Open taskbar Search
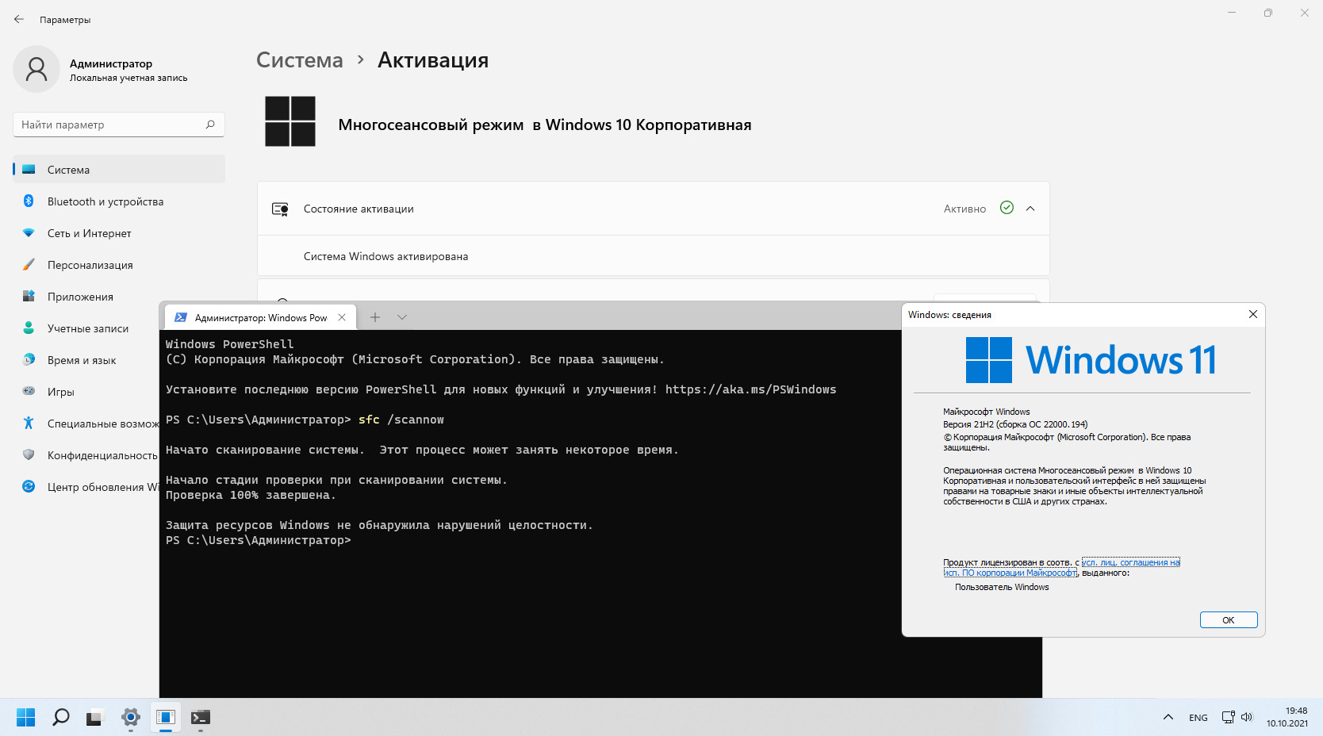This screenshot has width=1323, height=736. (x=61, y=717)
